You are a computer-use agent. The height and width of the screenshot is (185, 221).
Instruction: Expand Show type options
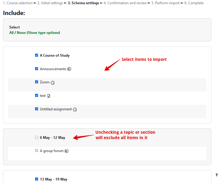tap(43, 33)
